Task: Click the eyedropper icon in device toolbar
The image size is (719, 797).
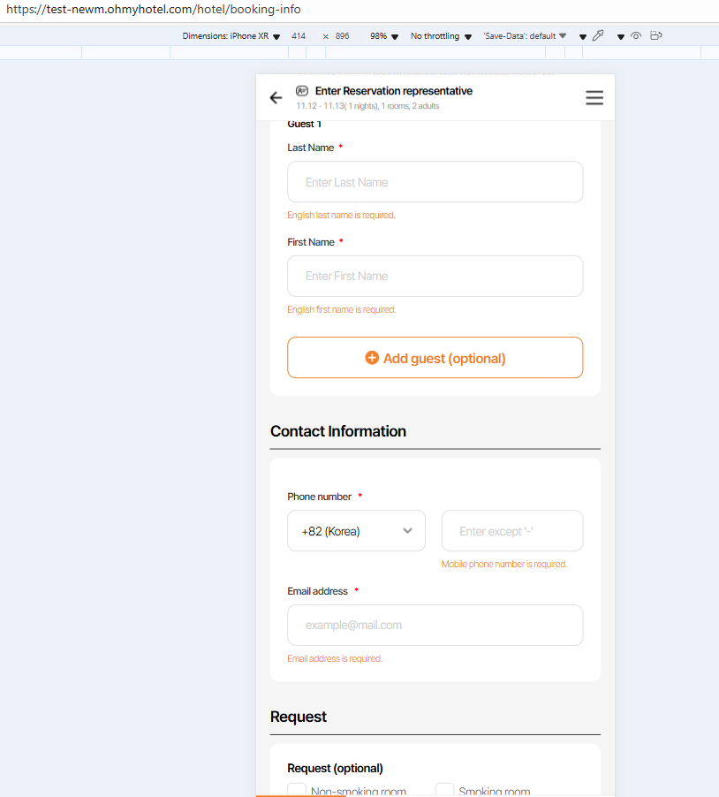Action: tap(598, 36)
